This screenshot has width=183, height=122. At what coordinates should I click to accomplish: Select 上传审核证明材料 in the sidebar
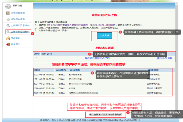pyautogui.click(x=20, y=32)
